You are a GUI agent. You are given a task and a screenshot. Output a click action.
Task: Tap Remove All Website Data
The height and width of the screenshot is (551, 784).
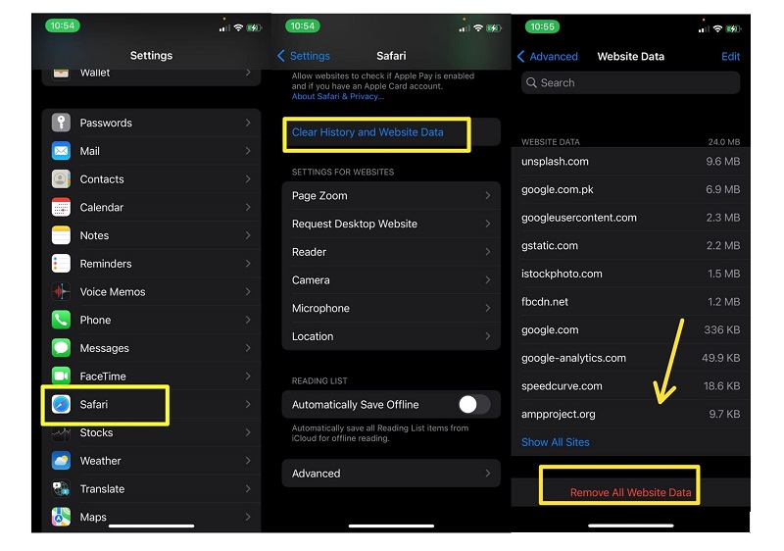pyautogui.click(x=630, y=492)
